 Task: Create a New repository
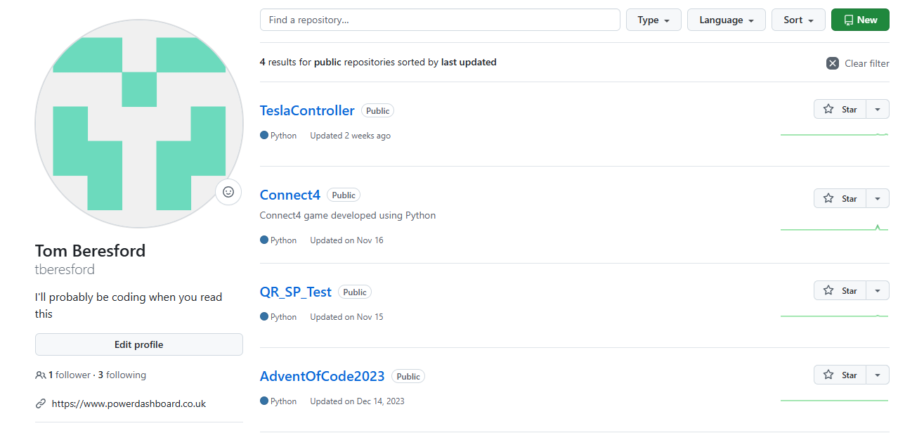[860, 20]
